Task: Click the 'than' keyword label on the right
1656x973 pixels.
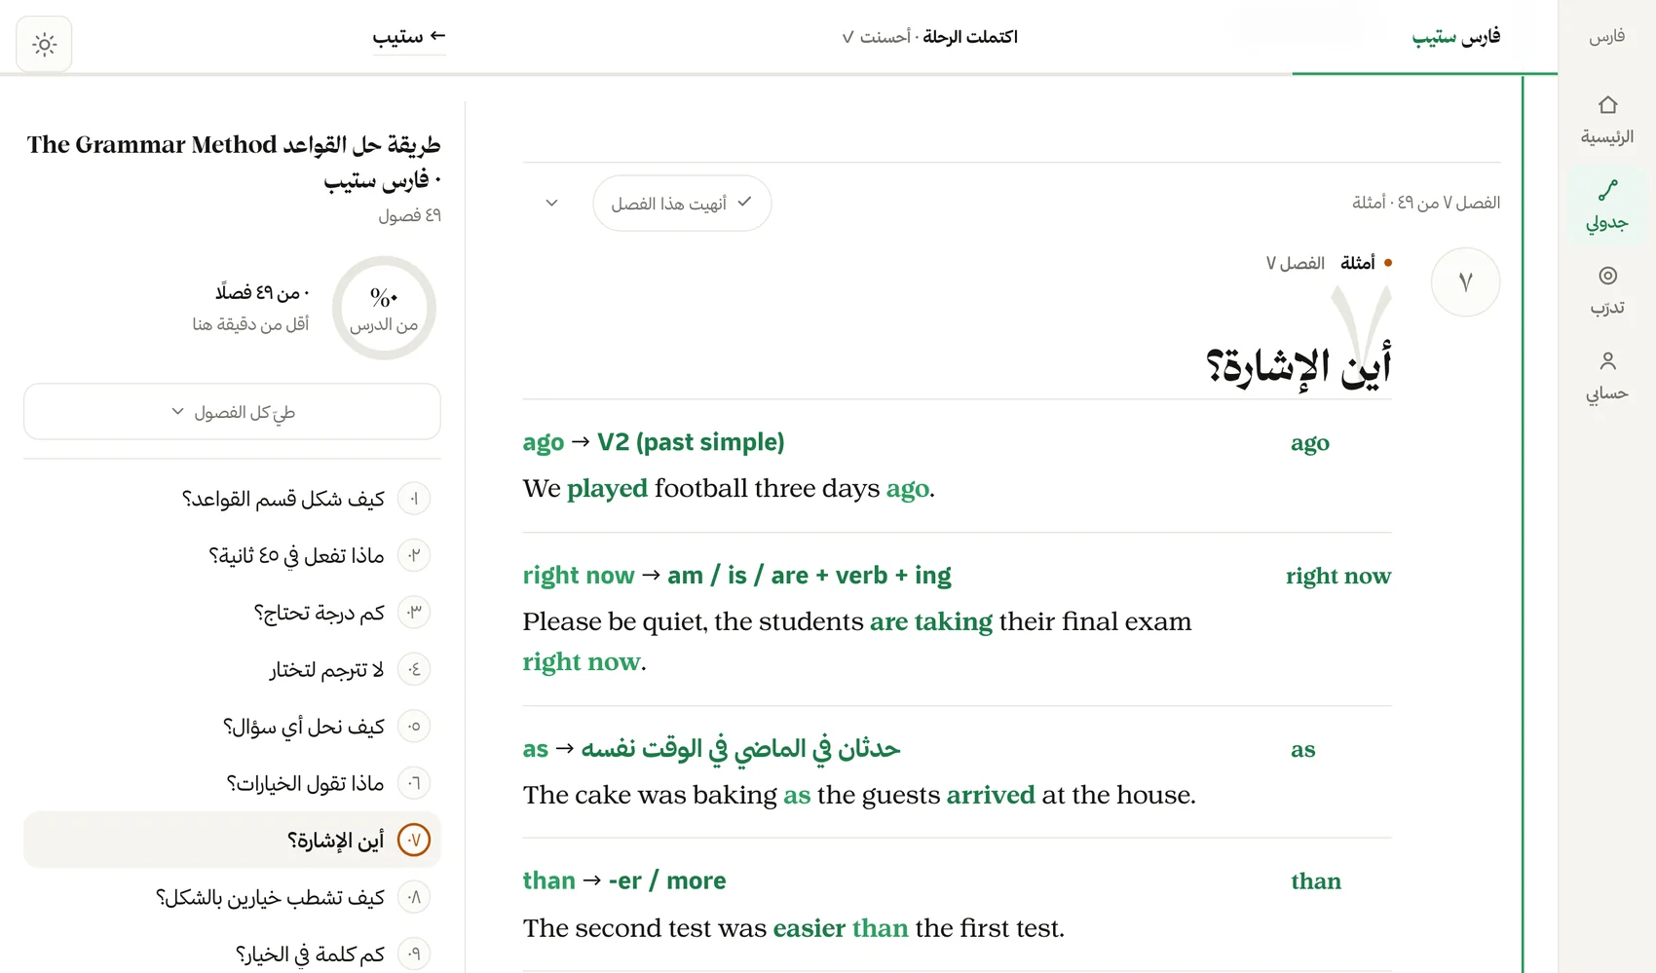Action: tap(1316, 880)
